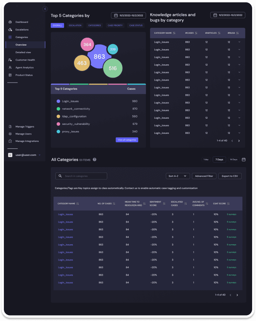
Task: Sort knowledge table by #Bugs
Action: (x=237, y=33)
